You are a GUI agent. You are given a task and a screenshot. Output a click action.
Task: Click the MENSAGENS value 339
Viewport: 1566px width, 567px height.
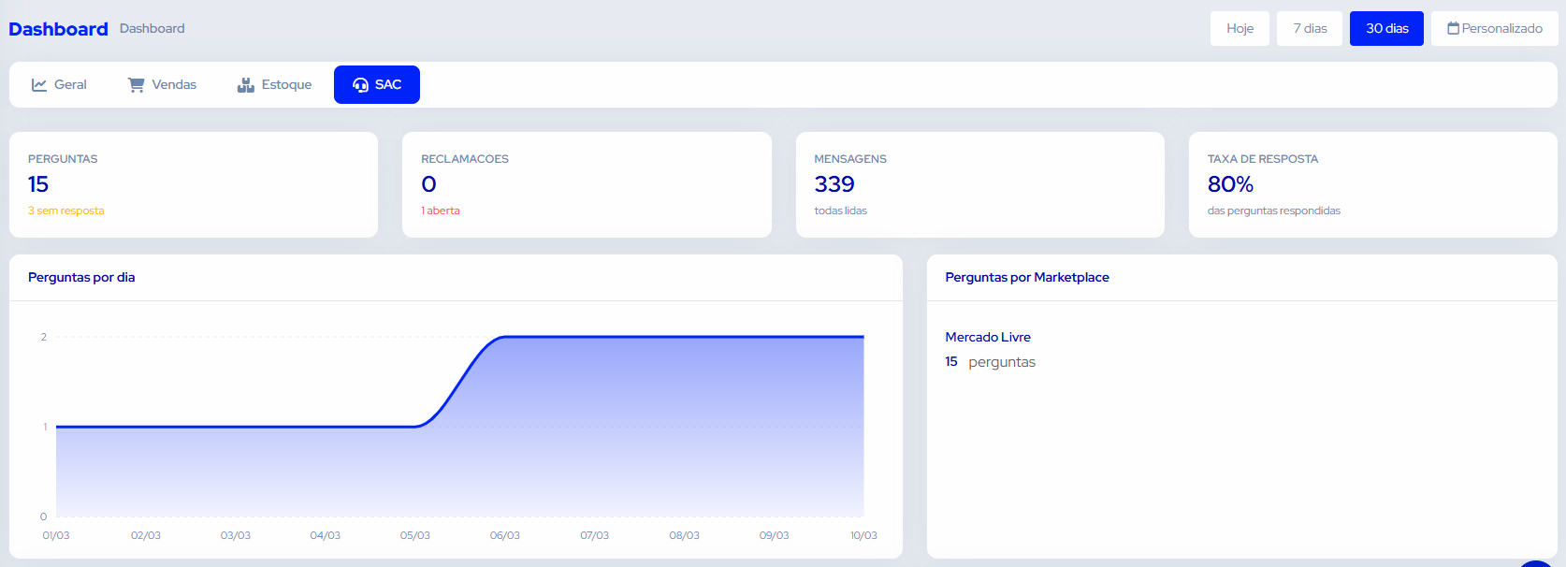[x=834, y=184]
